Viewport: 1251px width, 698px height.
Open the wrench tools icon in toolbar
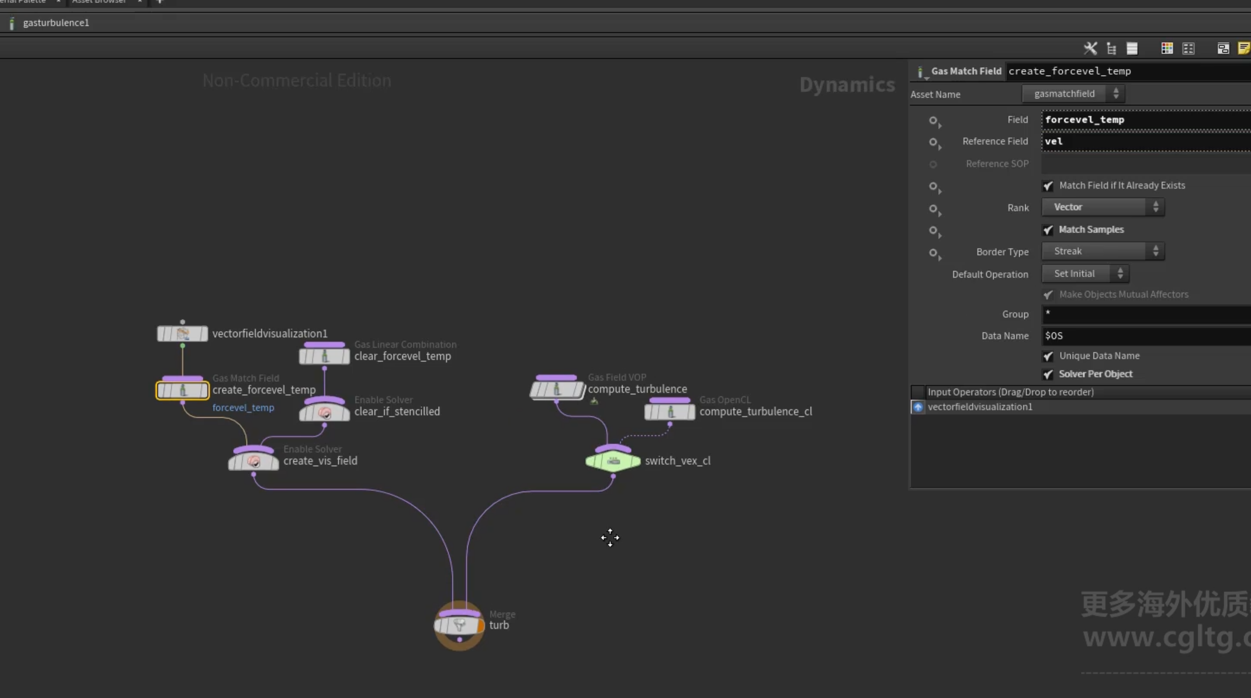click(1090, 48)
